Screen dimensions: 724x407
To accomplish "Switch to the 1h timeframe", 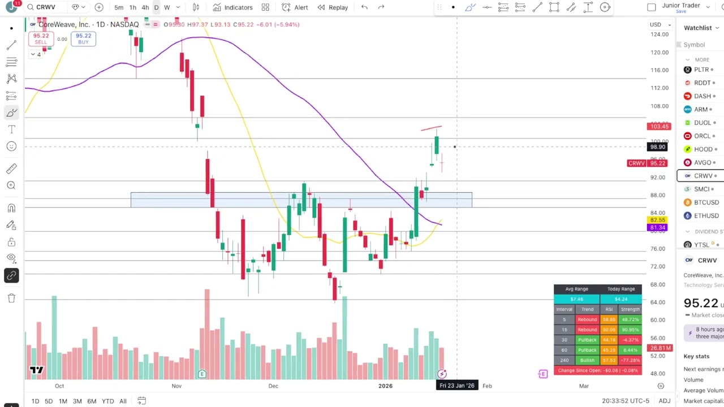I will 132,7.
